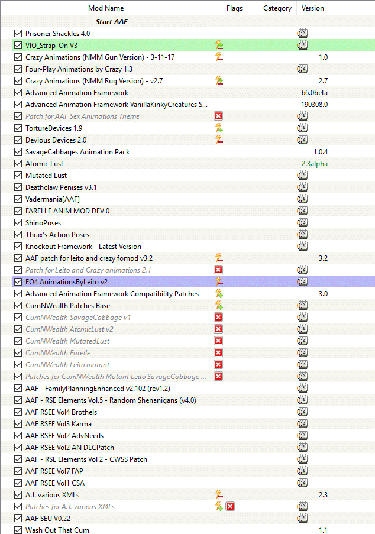375x534 pixels.
Task: Click the version icon of Deathclaw Penises v3.1
Action: (x=302, y=187)
